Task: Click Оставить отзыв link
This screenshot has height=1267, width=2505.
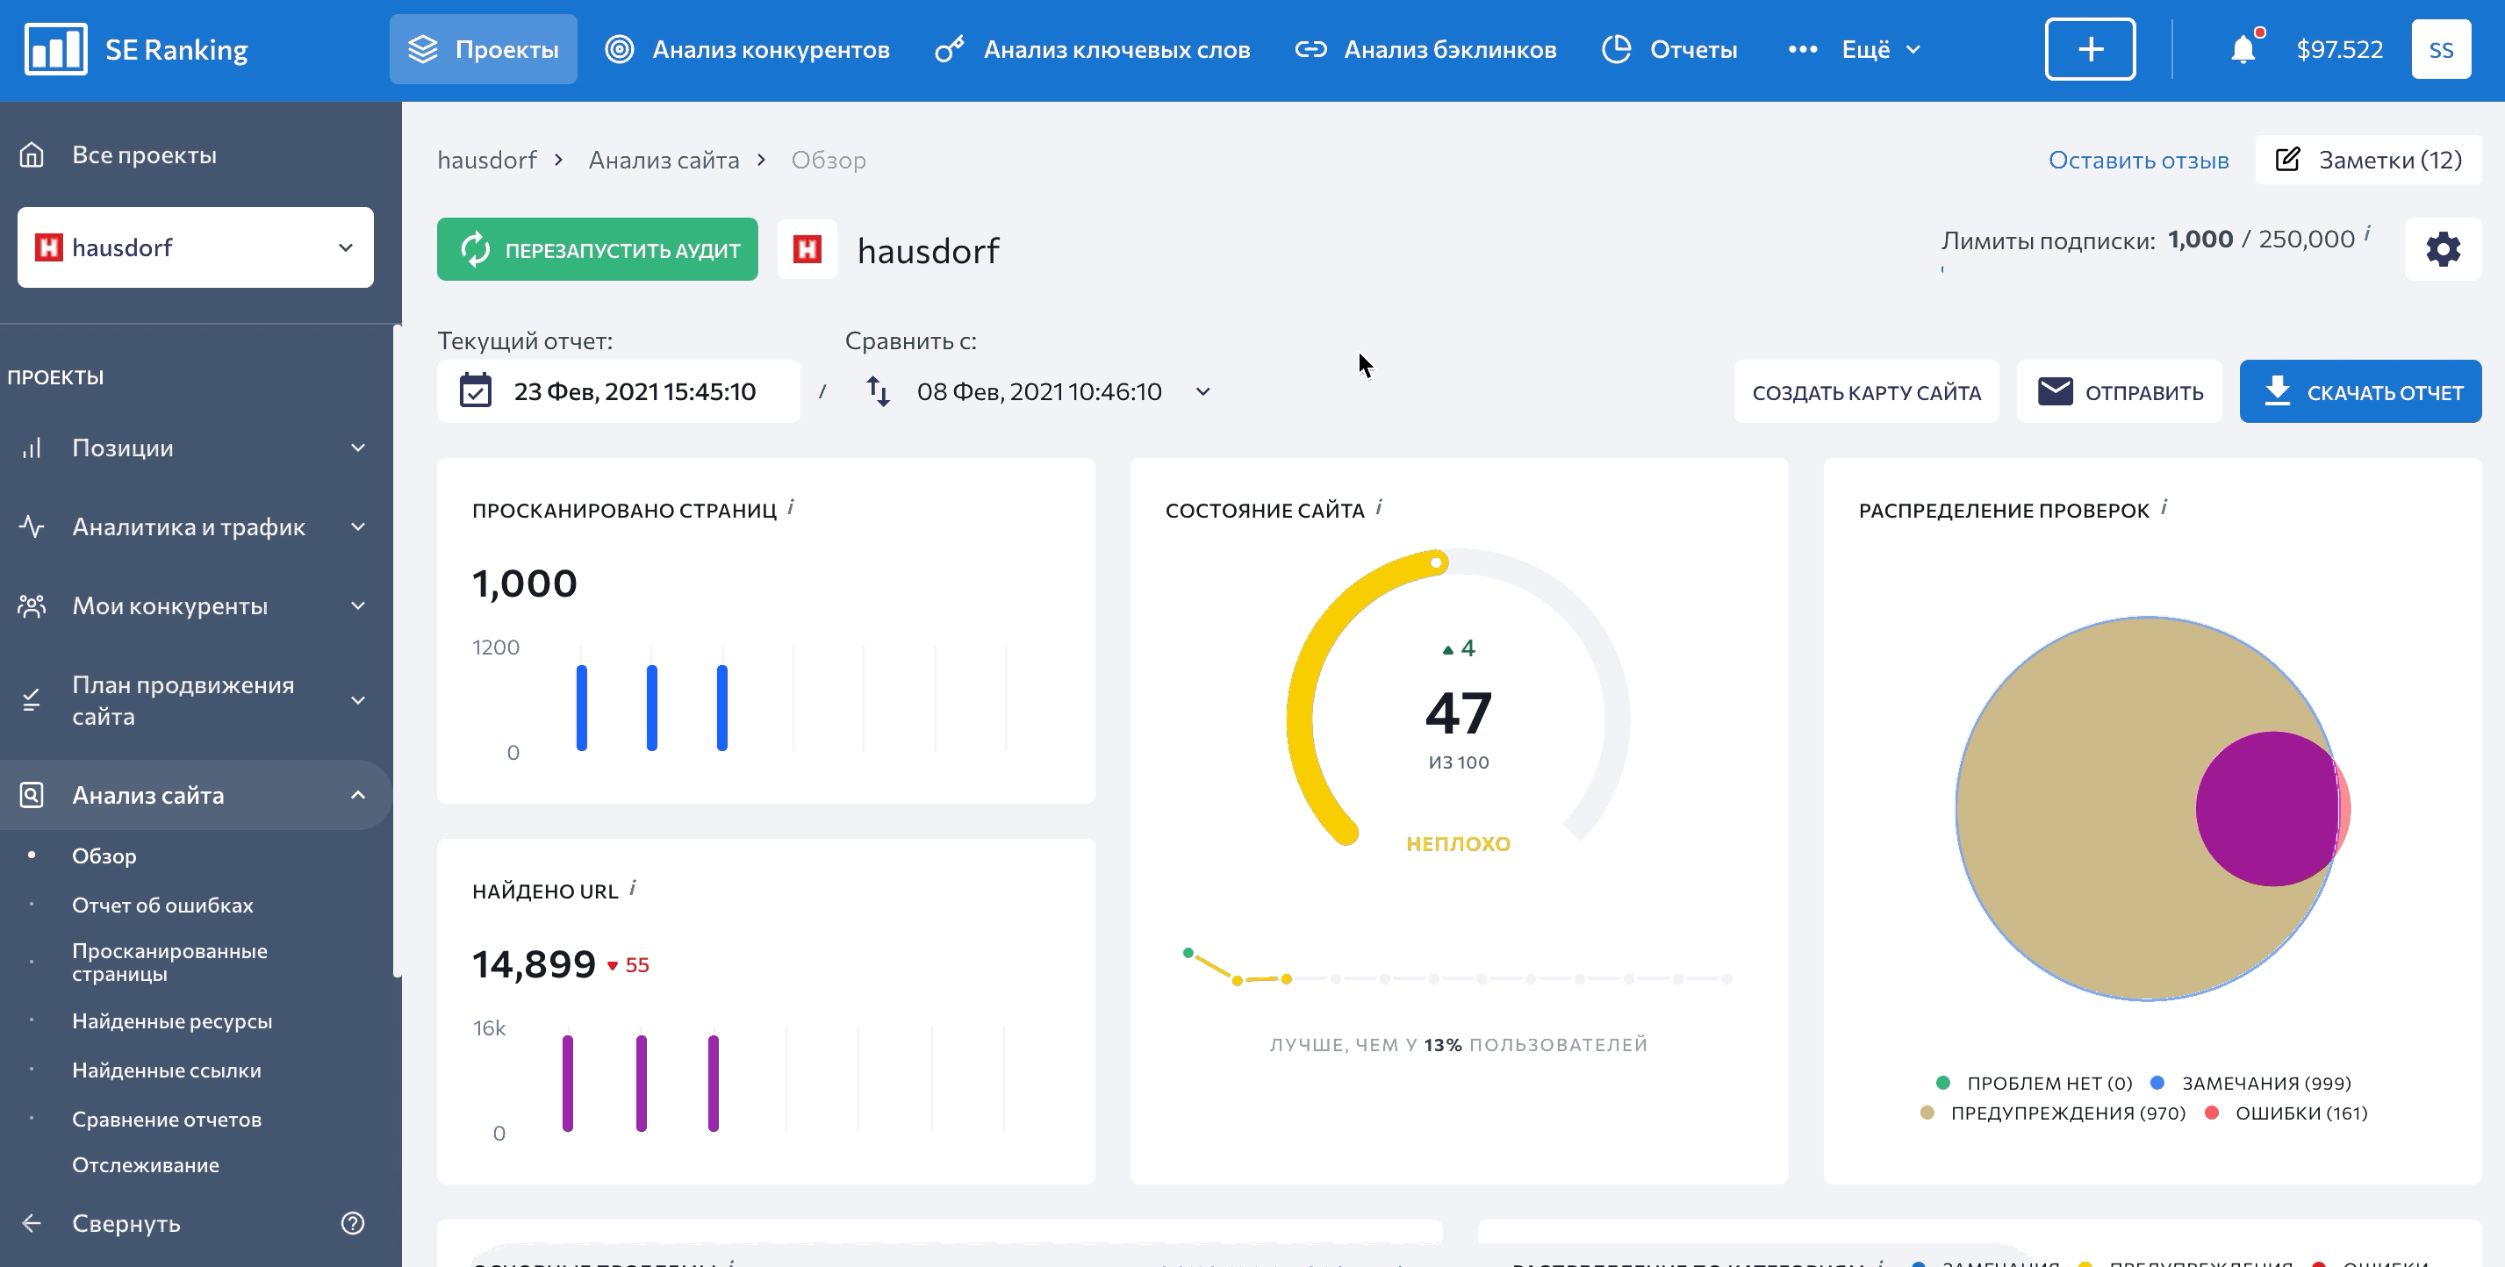Action: pos(2138,160)
